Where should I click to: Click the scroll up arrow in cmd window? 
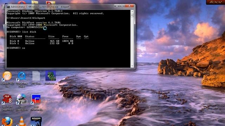point(132,12)
